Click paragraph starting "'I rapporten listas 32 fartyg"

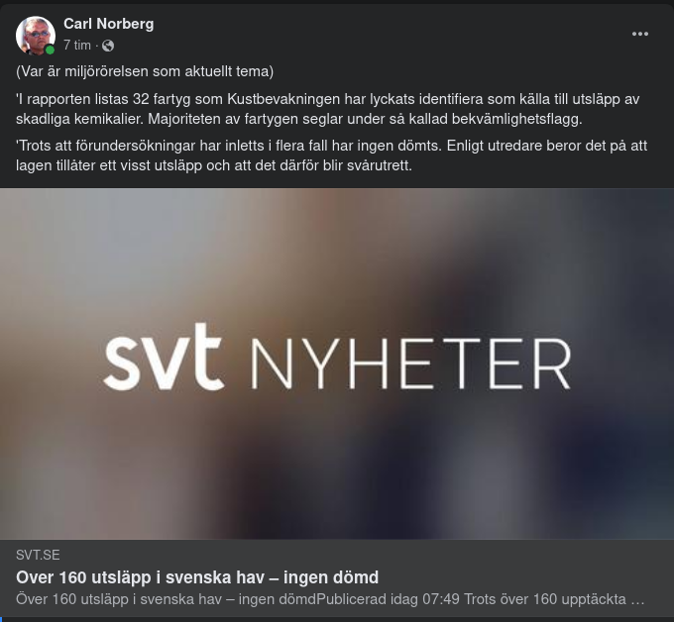[x=327, y=109]
